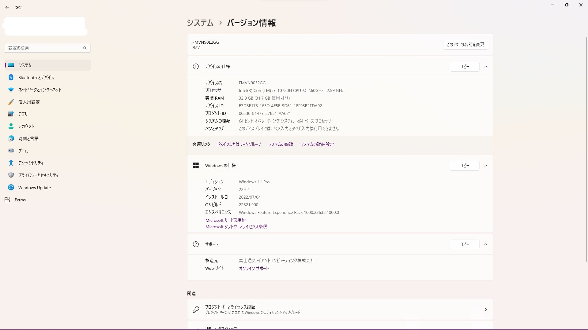
Task: Click the back arrow at top left
Action: 7,7
